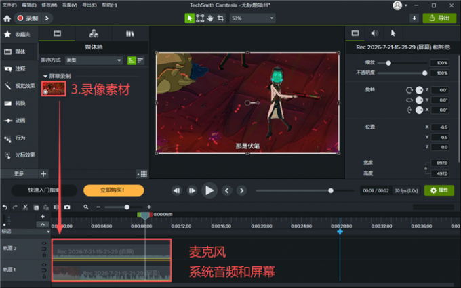Click the timeline magnifier zoom icon

86,207
